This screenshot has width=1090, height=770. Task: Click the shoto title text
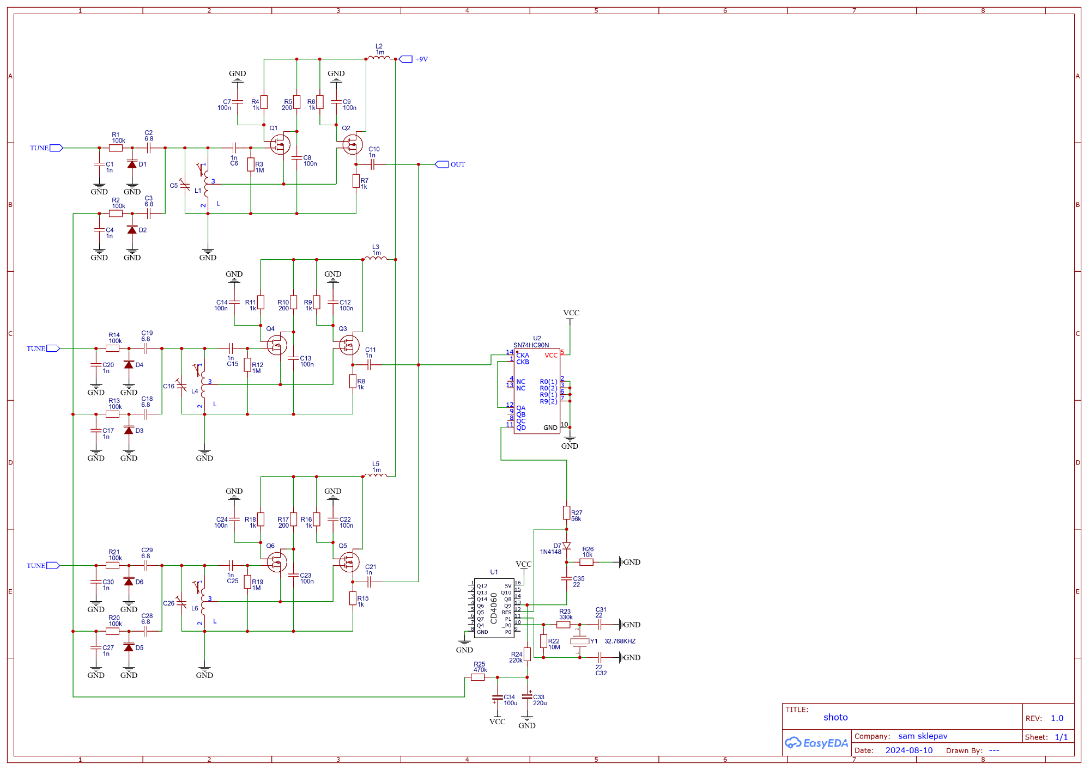[x=835, y=717]
